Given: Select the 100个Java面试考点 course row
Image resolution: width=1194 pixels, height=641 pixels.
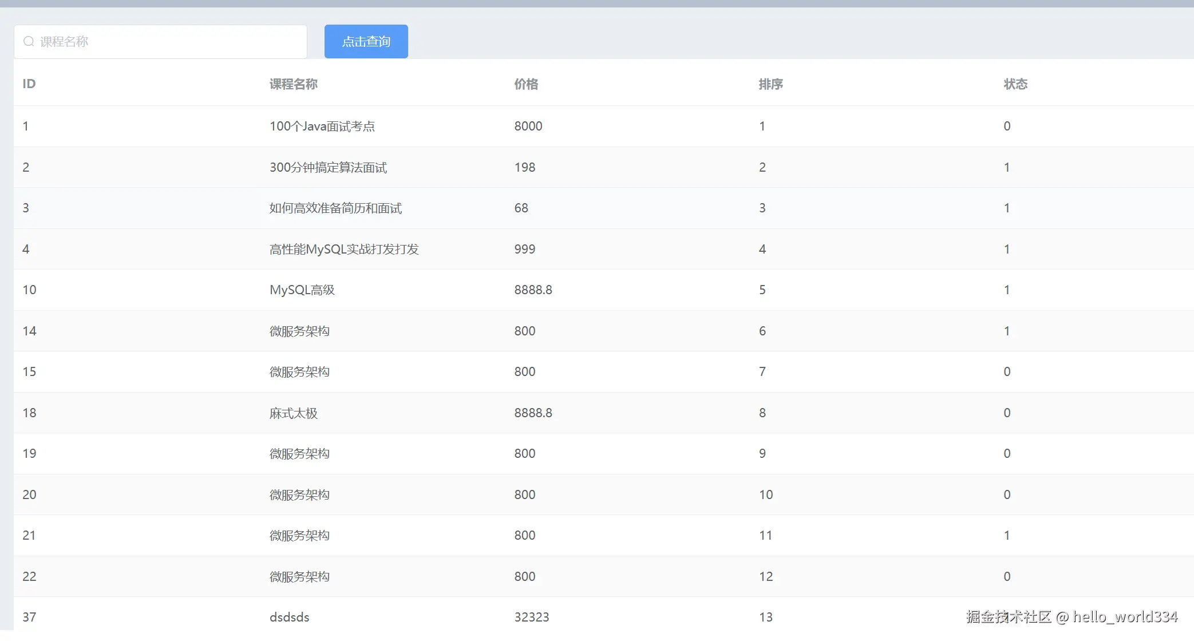Looking at the screenshot, I should pyautogui.click(x=322, y=126).
